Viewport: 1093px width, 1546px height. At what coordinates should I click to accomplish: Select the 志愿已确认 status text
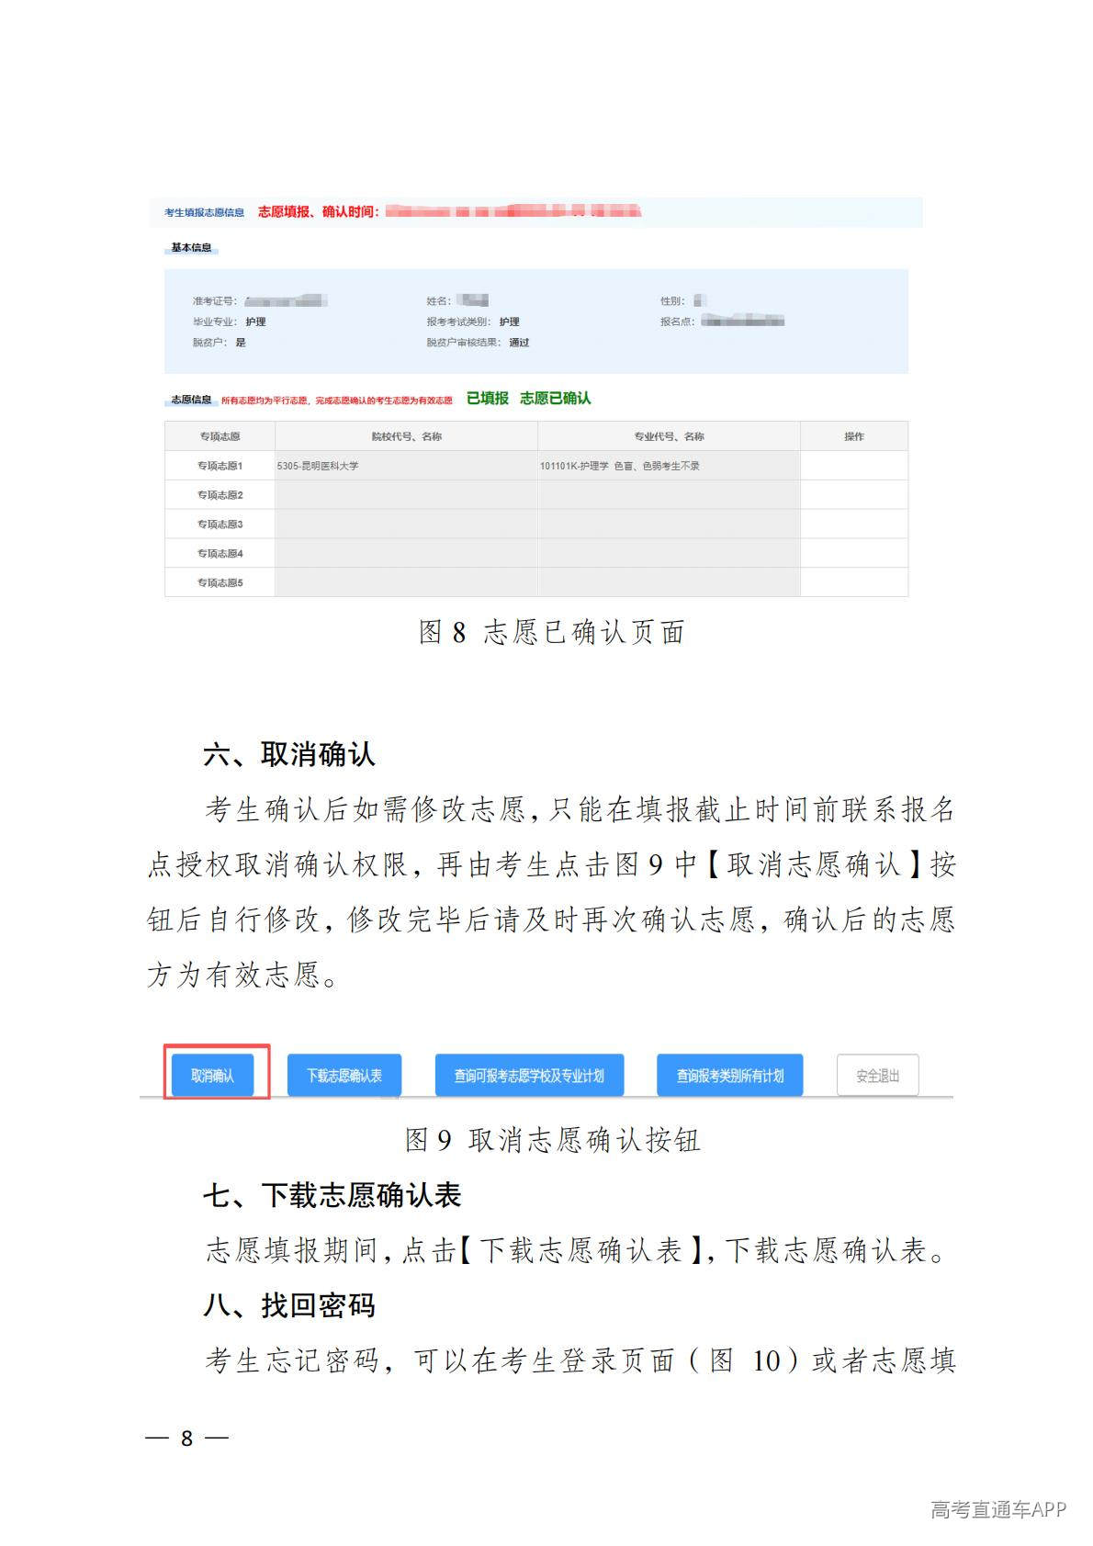[x=556, y=398]
